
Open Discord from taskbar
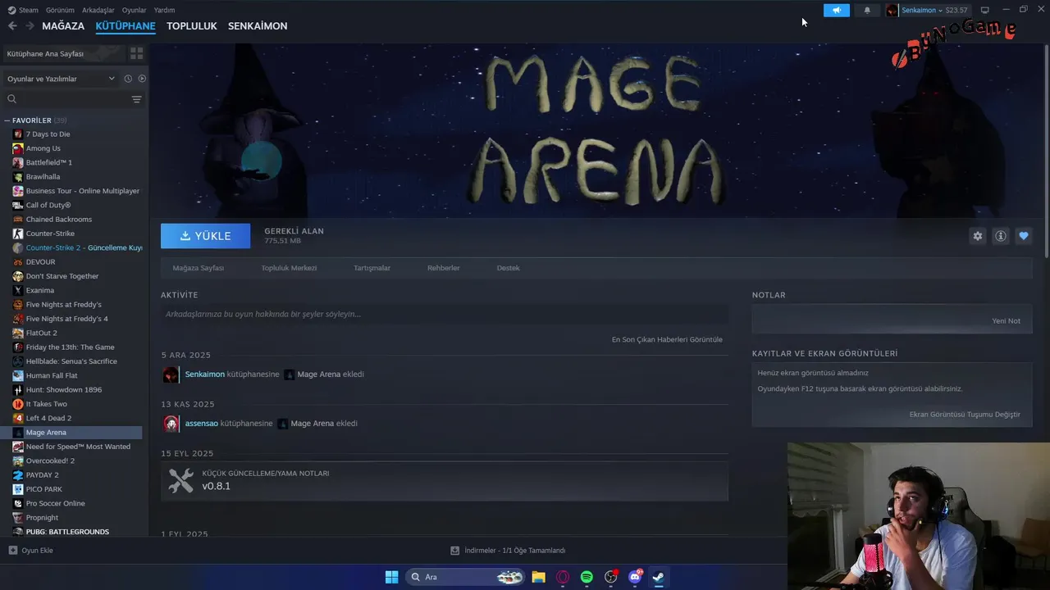pyautogui.click(x=634, y=577)
